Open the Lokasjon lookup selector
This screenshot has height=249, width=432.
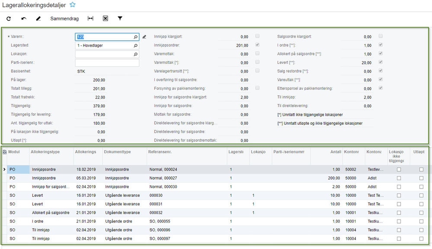[x=135, y=54]
